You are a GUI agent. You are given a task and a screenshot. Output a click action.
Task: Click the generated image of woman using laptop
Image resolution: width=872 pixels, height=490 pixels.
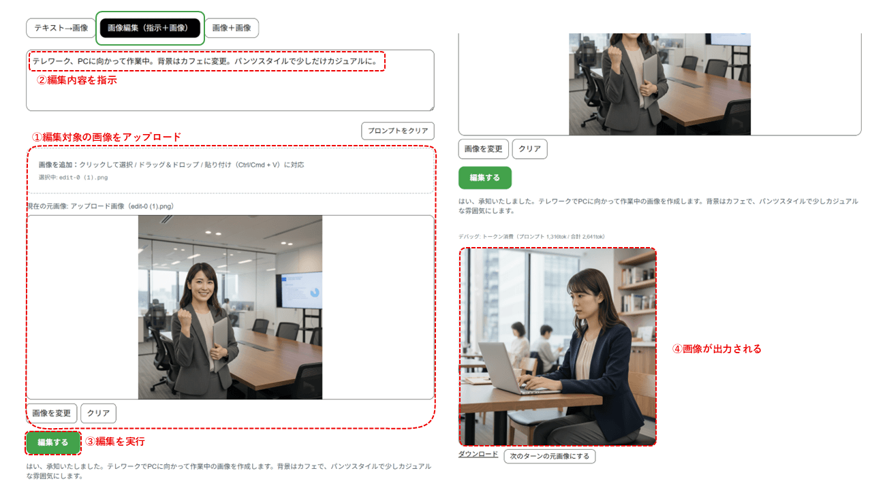pyautogui.click(x=559, y=347)
